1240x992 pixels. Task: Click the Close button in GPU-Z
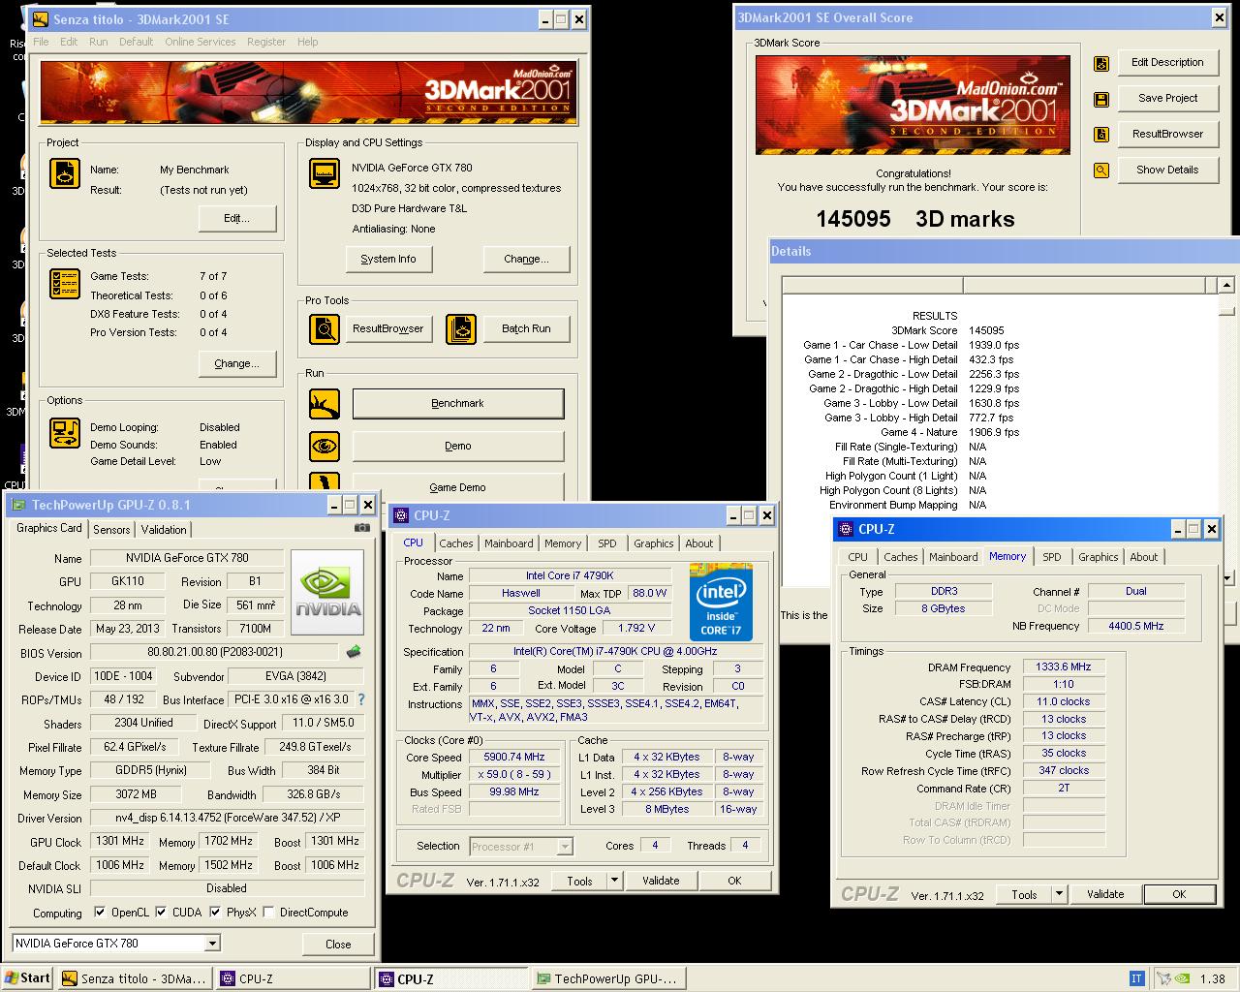(338, 945)
